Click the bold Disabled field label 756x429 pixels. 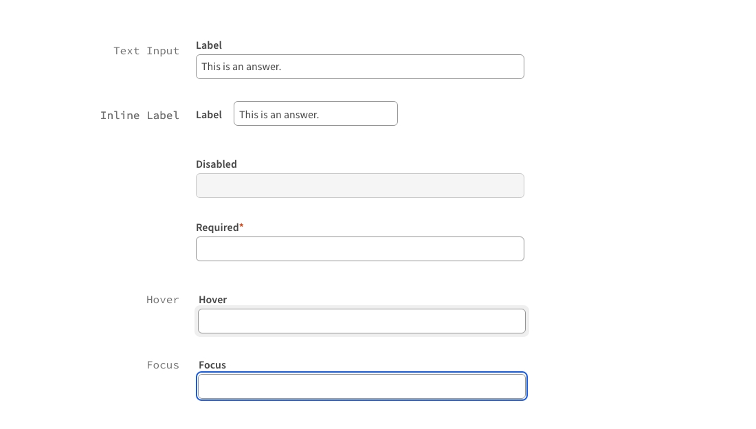click(x=216, y=164)
